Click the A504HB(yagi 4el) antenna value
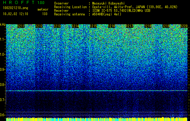The width and height of the screenshot is (190, 121). 107,14
